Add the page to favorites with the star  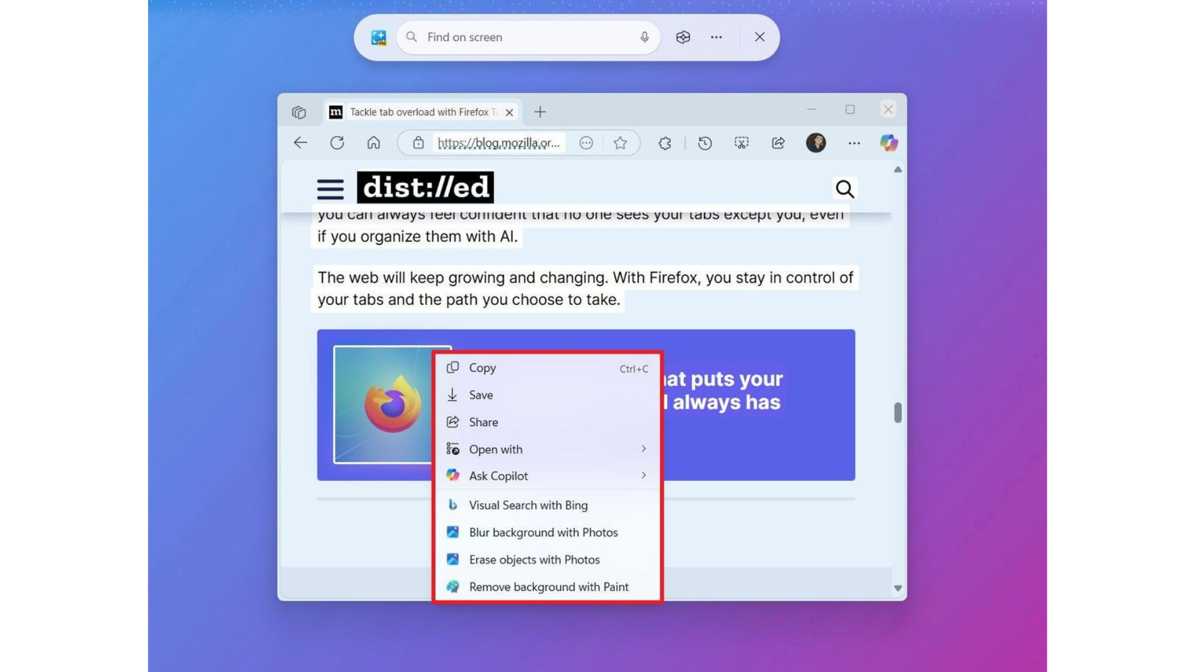click(x=621, y=142)
